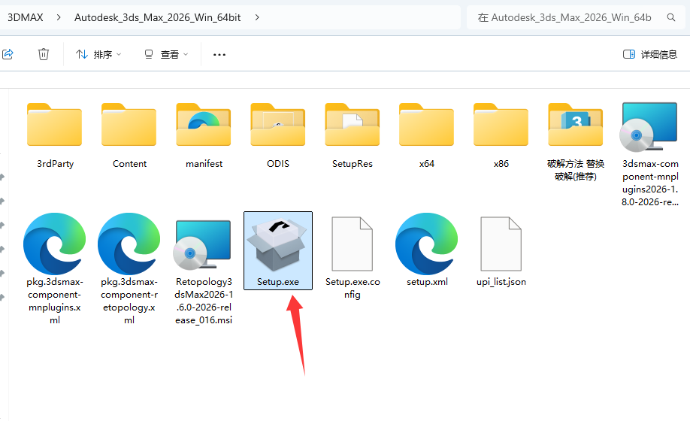Open the 排序 sort dropdown

point(98,54)
